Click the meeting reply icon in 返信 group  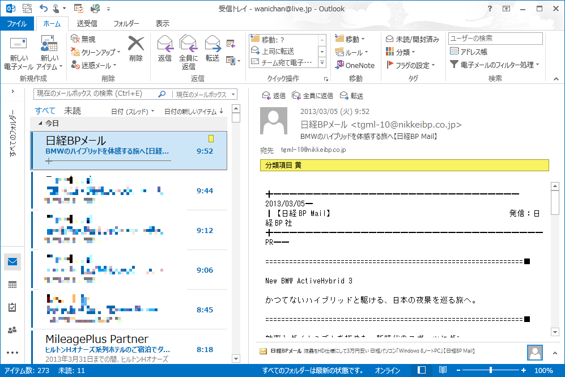pyautogui.click(x=231, y=44)
